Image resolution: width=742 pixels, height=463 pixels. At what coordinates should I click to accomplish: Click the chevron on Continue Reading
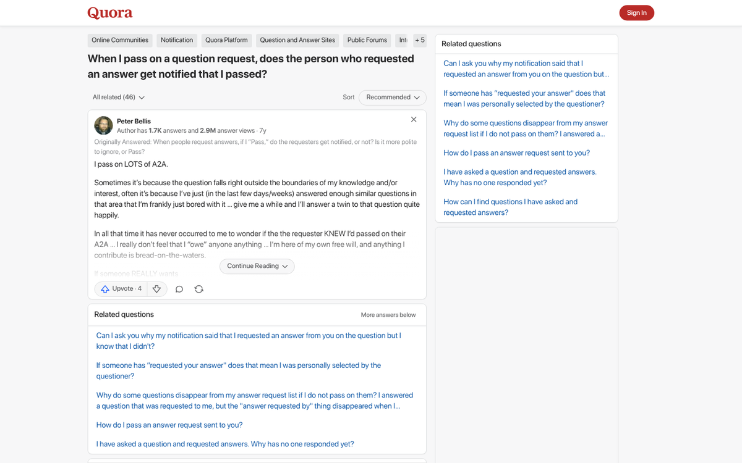click(x=285, y=266)
